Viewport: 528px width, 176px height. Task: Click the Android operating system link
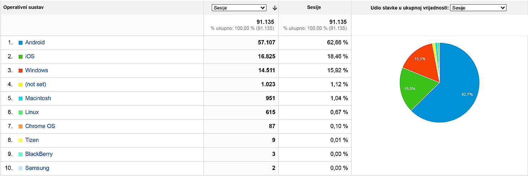pyautogui.click(x=35, y=43)
